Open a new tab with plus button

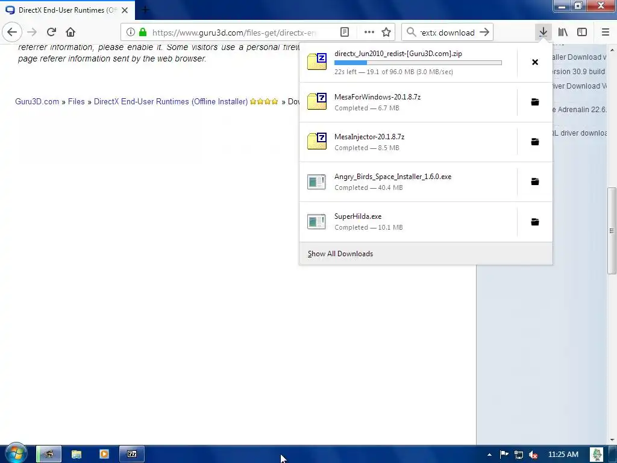(145, 10)
